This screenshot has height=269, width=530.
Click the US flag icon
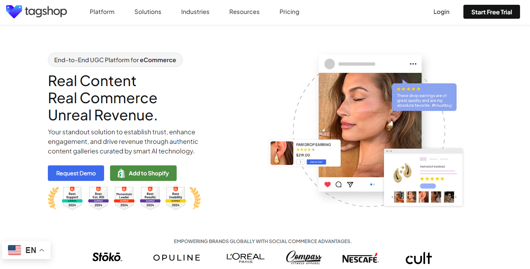pyautogui.click(x=15, y=250)
